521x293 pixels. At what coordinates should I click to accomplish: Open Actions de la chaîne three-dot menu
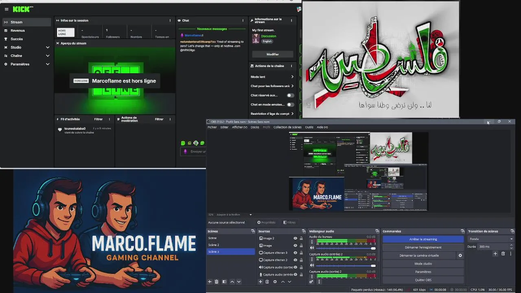291,66
